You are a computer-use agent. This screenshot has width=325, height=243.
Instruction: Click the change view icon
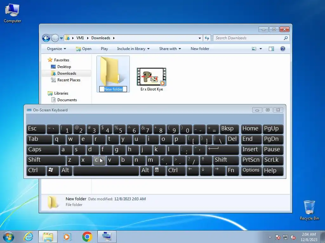(x=254, y=49)
